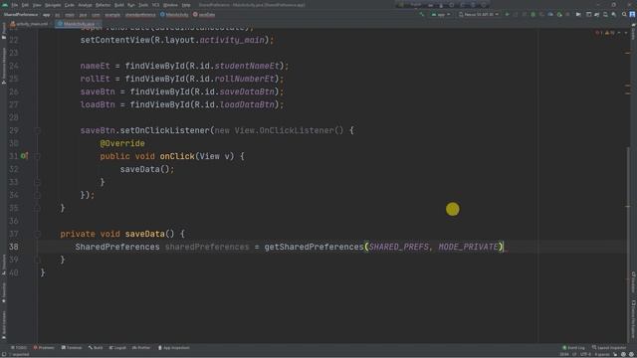Open the Project tool window on left edge
The height and width of the screenshot is (358, 637).
tap(4, 32)
